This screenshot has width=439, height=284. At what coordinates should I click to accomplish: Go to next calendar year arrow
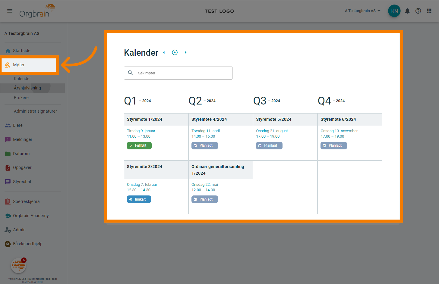[x=185, y=52]
